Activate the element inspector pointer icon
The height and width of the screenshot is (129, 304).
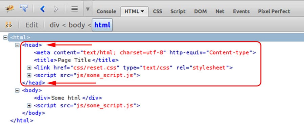pos(24,8)
